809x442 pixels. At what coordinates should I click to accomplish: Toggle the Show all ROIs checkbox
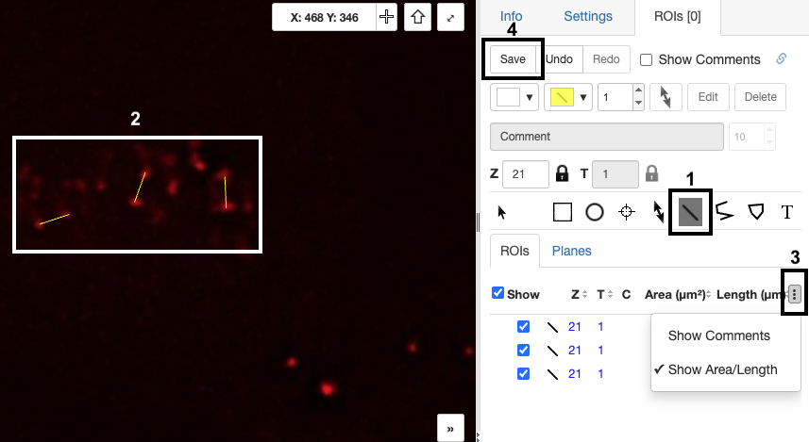coord(497,293)
